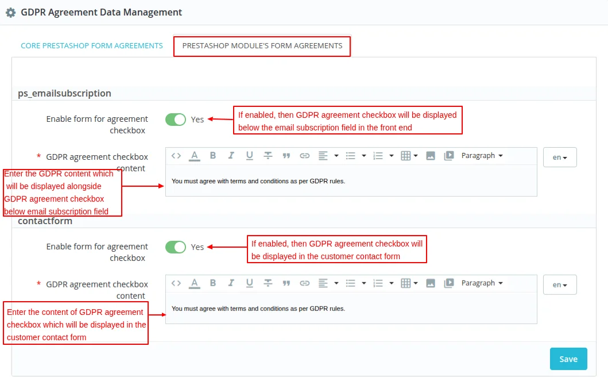Disable agreement checkbox for ps_emailsubscription
Image resolution: width=608 pixels, height=377 pixels.
pyautogui.click(x=176, y=119)
